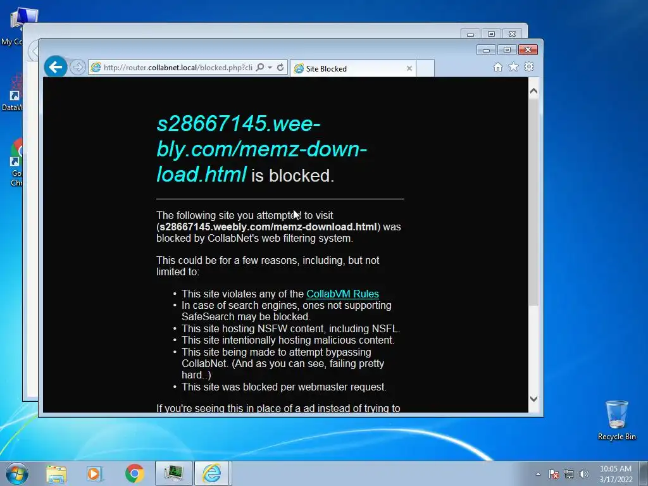Close the Internet Explorer window
This screenshot has width=648, height=486.
point(528,50)
